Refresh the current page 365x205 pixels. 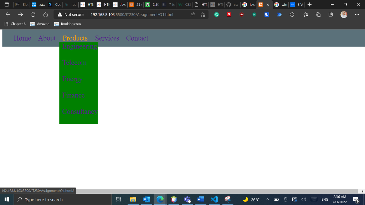(x=33, y=15)
